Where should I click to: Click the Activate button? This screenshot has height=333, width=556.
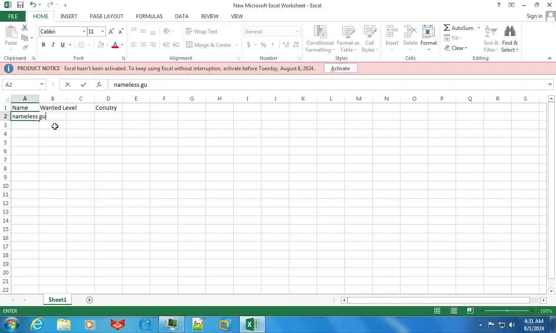pos(340,69)
